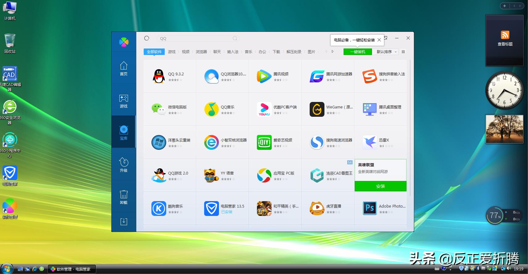The height and width of the screenshot is (274, 528).
Task: Click the YY语音 icon
Action: click(x=211, y=175)
